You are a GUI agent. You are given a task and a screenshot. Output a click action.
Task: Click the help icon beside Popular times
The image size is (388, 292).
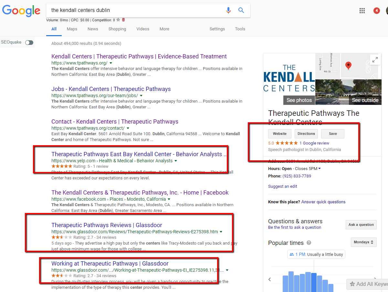coord(309,243)
